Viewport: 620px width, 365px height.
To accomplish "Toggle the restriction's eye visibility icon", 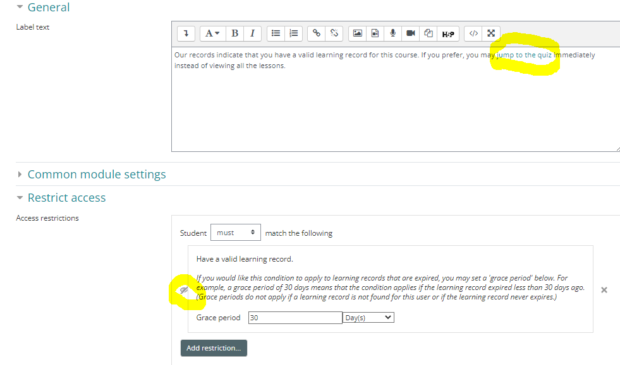I will coord(183,290).
